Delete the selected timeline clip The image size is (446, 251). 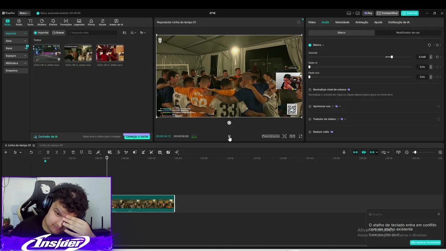[73, 152]
